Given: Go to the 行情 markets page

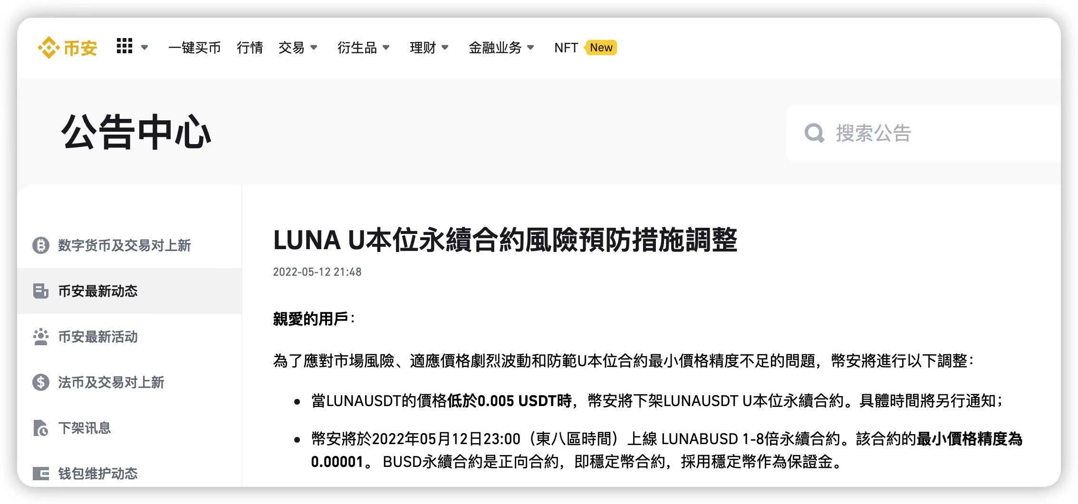Looking at the screenshot, I should (x=250, y=48).
